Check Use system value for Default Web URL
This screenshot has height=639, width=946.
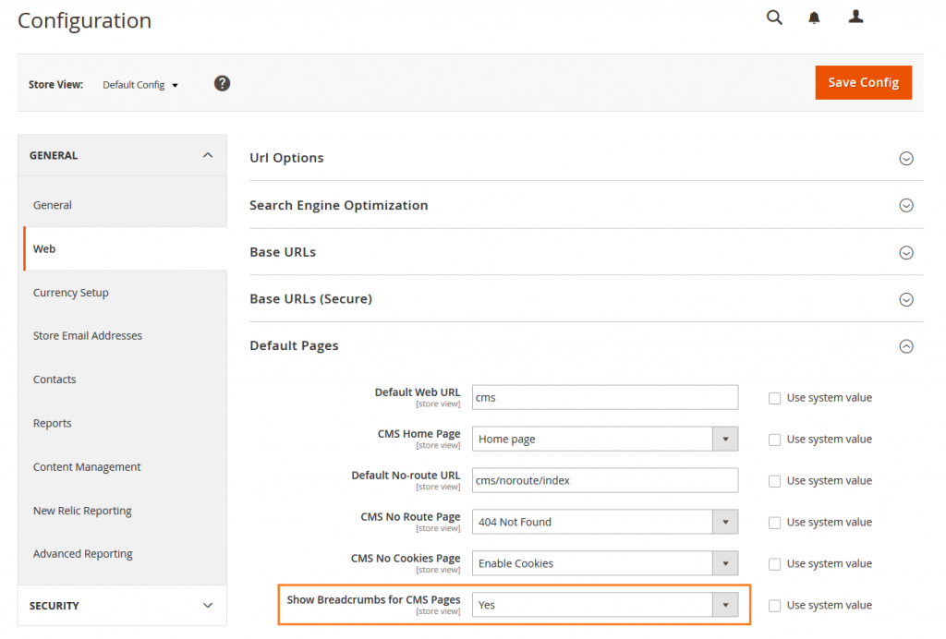pyautogui.click(x=774, y=399)
